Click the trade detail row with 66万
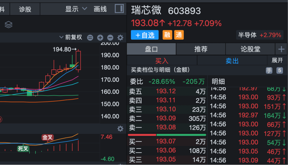This screenshot has height=165, width=288. 248,124
